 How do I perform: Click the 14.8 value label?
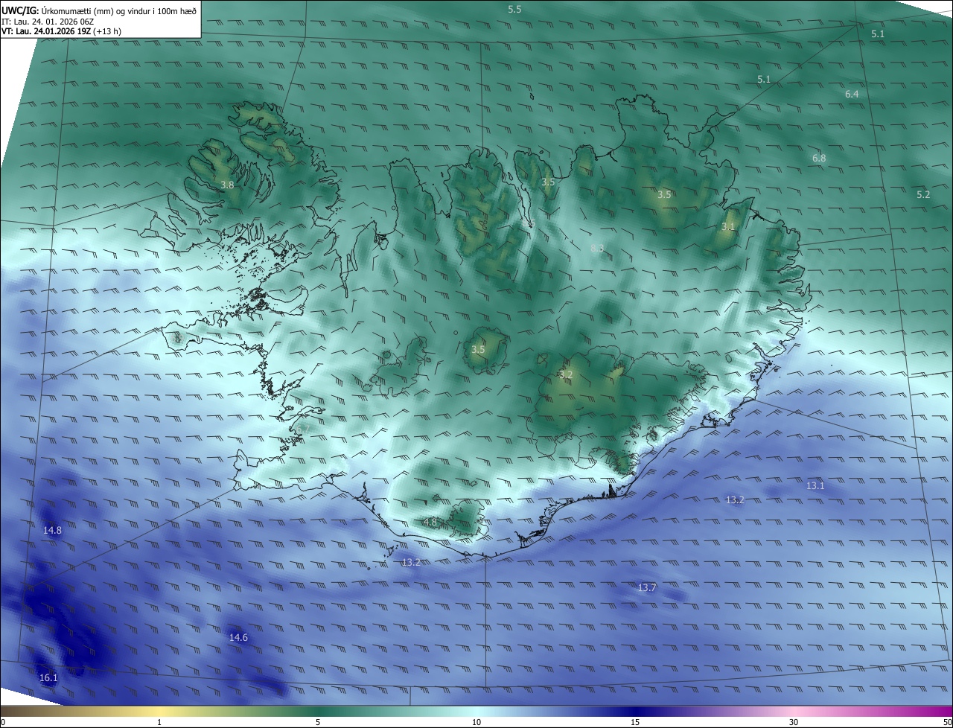(x=52, y=530)
